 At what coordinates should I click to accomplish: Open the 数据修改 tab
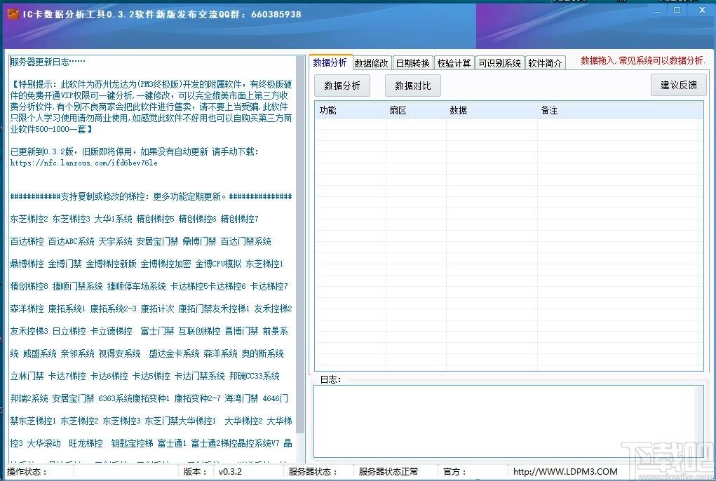coord(371,63)
